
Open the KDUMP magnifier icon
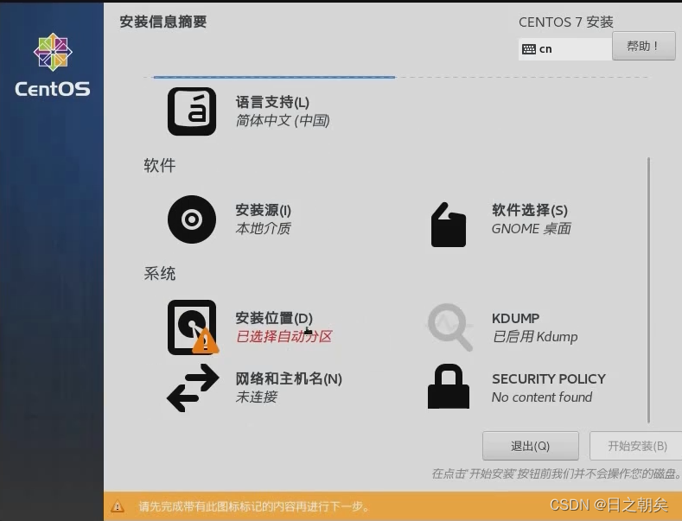point(449,327)
